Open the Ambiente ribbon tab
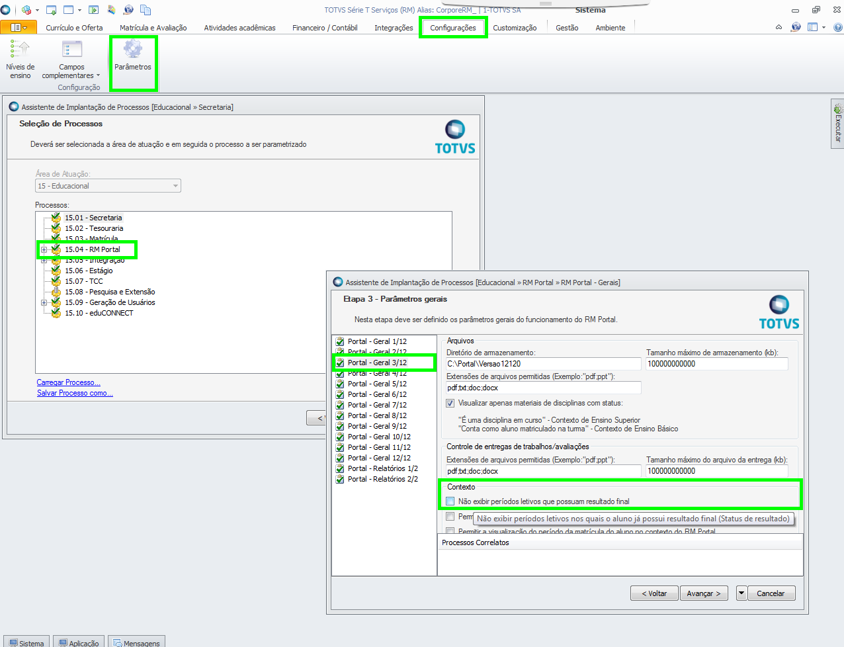The height and width of the screenshot is (647, 844). tap(610, 28)
